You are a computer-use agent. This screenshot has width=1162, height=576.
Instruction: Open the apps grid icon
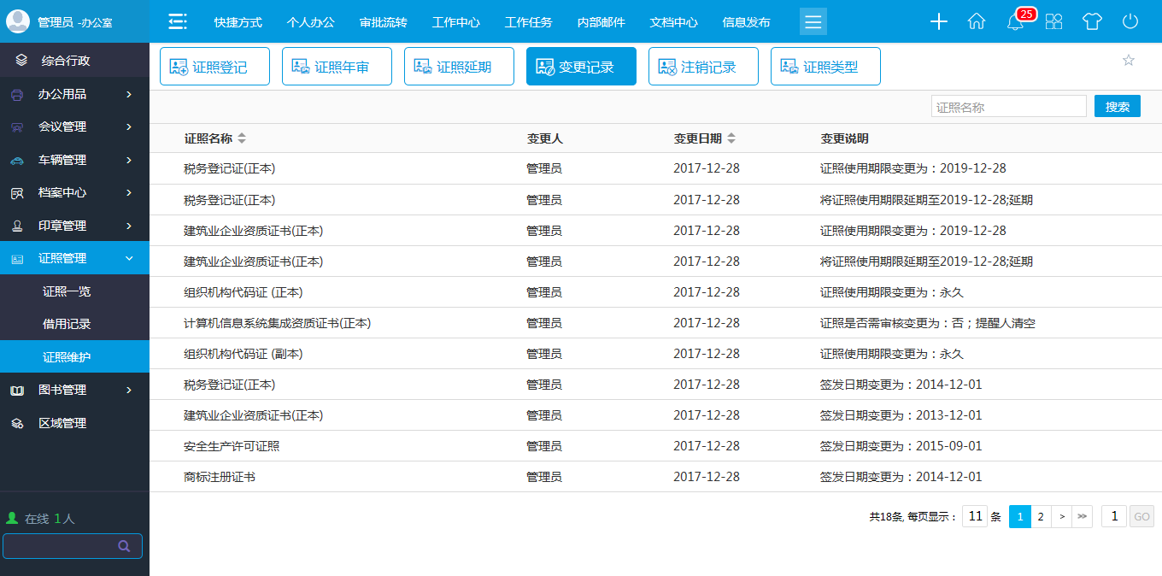(1053, 21)
